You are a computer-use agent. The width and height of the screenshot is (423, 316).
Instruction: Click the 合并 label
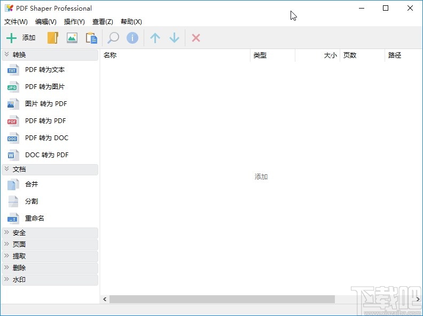point(32,184)
